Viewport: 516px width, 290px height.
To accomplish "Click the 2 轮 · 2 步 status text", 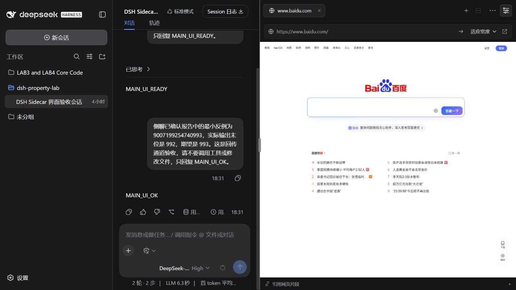I will tap(144, 283).
